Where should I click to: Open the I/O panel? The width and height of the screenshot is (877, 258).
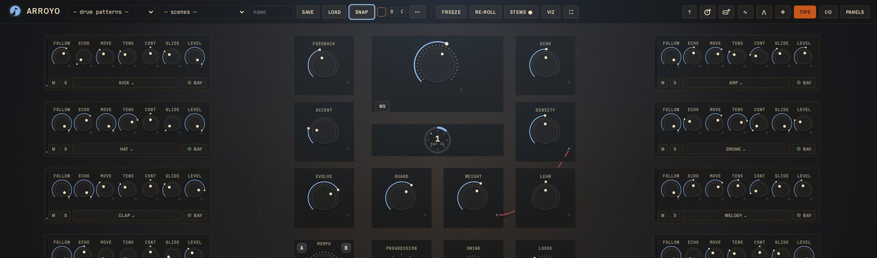[828, 12]
